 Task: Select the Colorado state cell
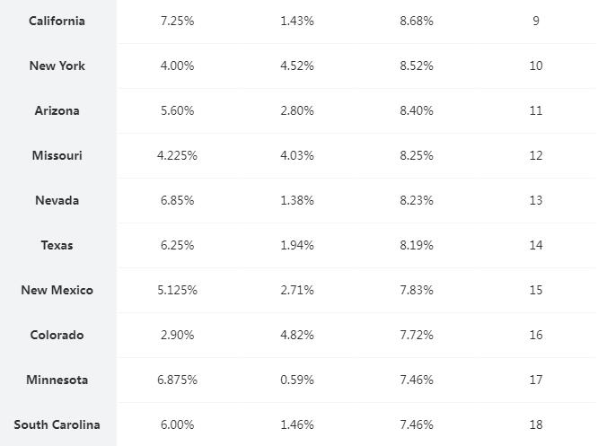57,335
